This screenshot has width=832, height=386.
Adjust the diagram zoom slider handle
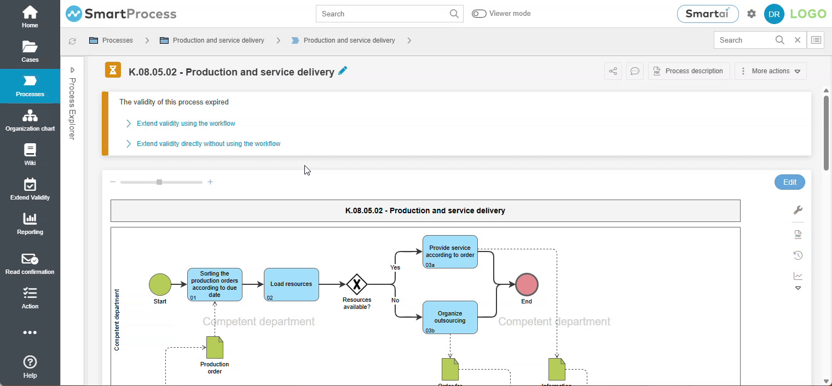tap(159, 182)
